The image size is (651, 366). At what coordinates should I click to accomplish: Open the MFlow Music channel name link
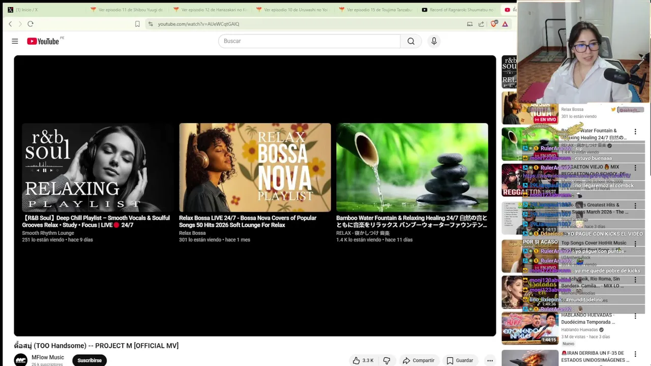pyautogui.click(x=48, y=357)
